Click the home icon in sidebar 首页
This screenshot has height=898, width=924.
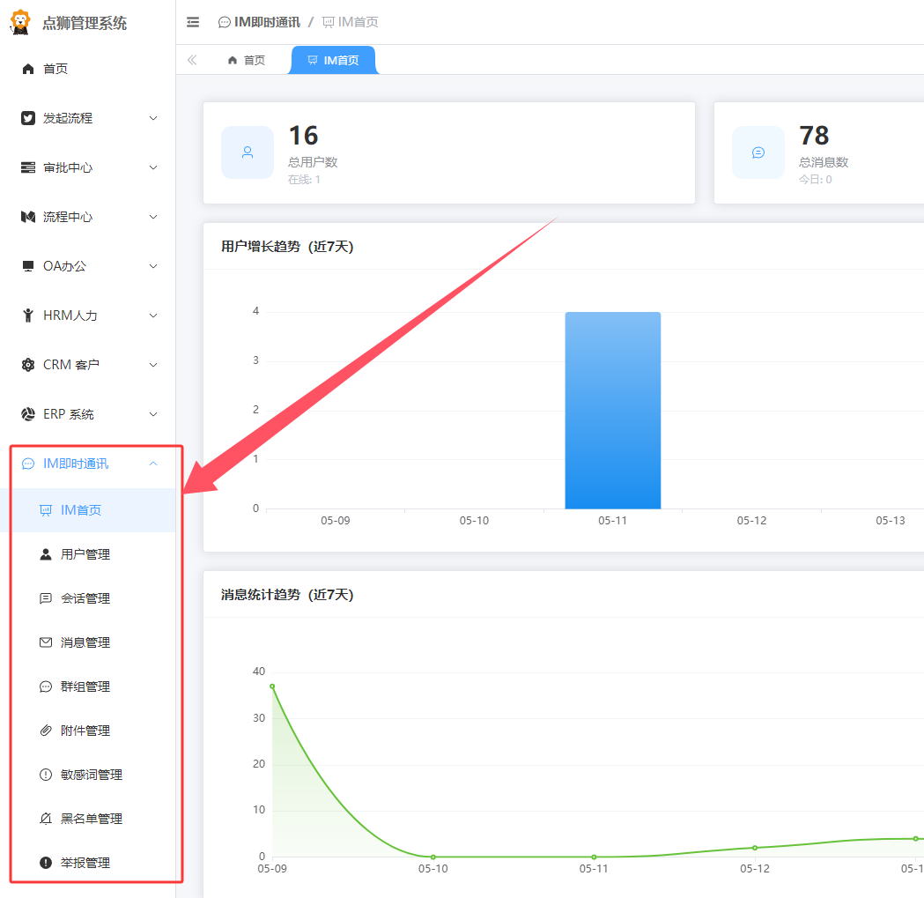point(27,69)
